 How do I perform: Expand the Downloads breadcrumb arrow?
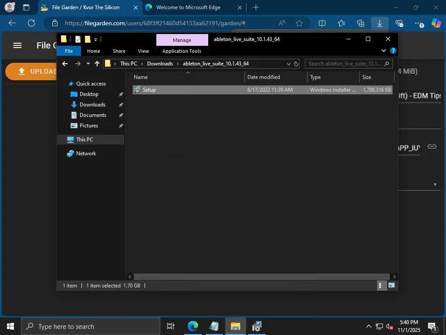tap(178, 64)
